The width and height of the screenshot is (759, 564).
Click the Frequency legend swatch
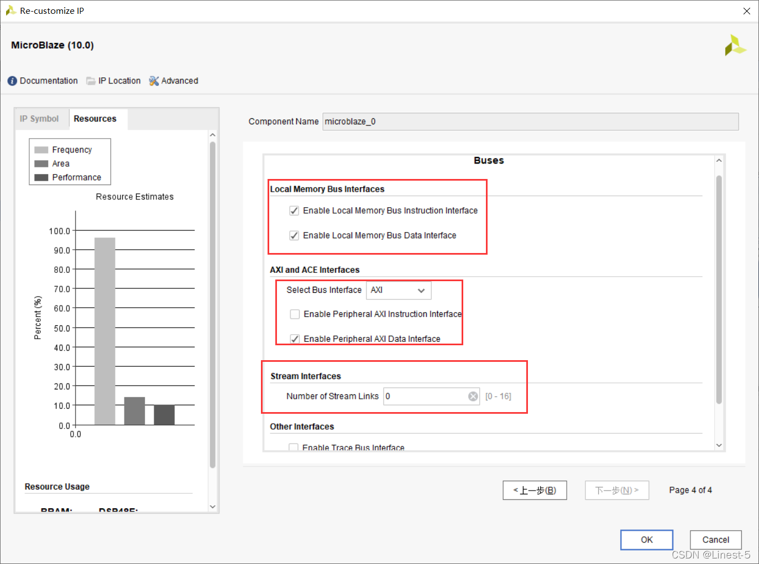coord(41,150)
